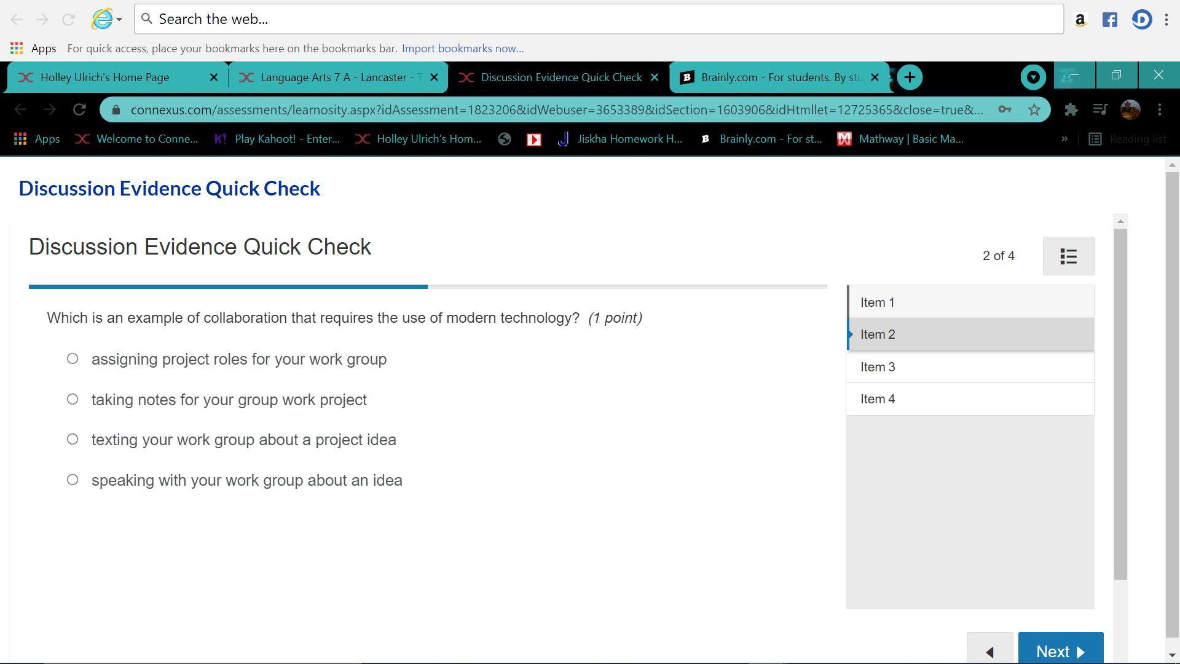Click the saved password key icon
1180x664 pixels.
[x=1004, y=109]
